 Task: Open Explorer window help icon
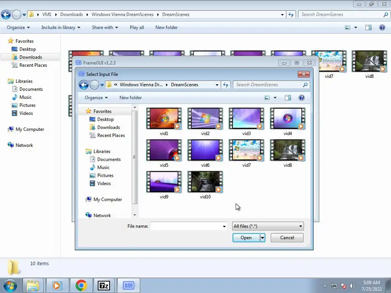382,27
